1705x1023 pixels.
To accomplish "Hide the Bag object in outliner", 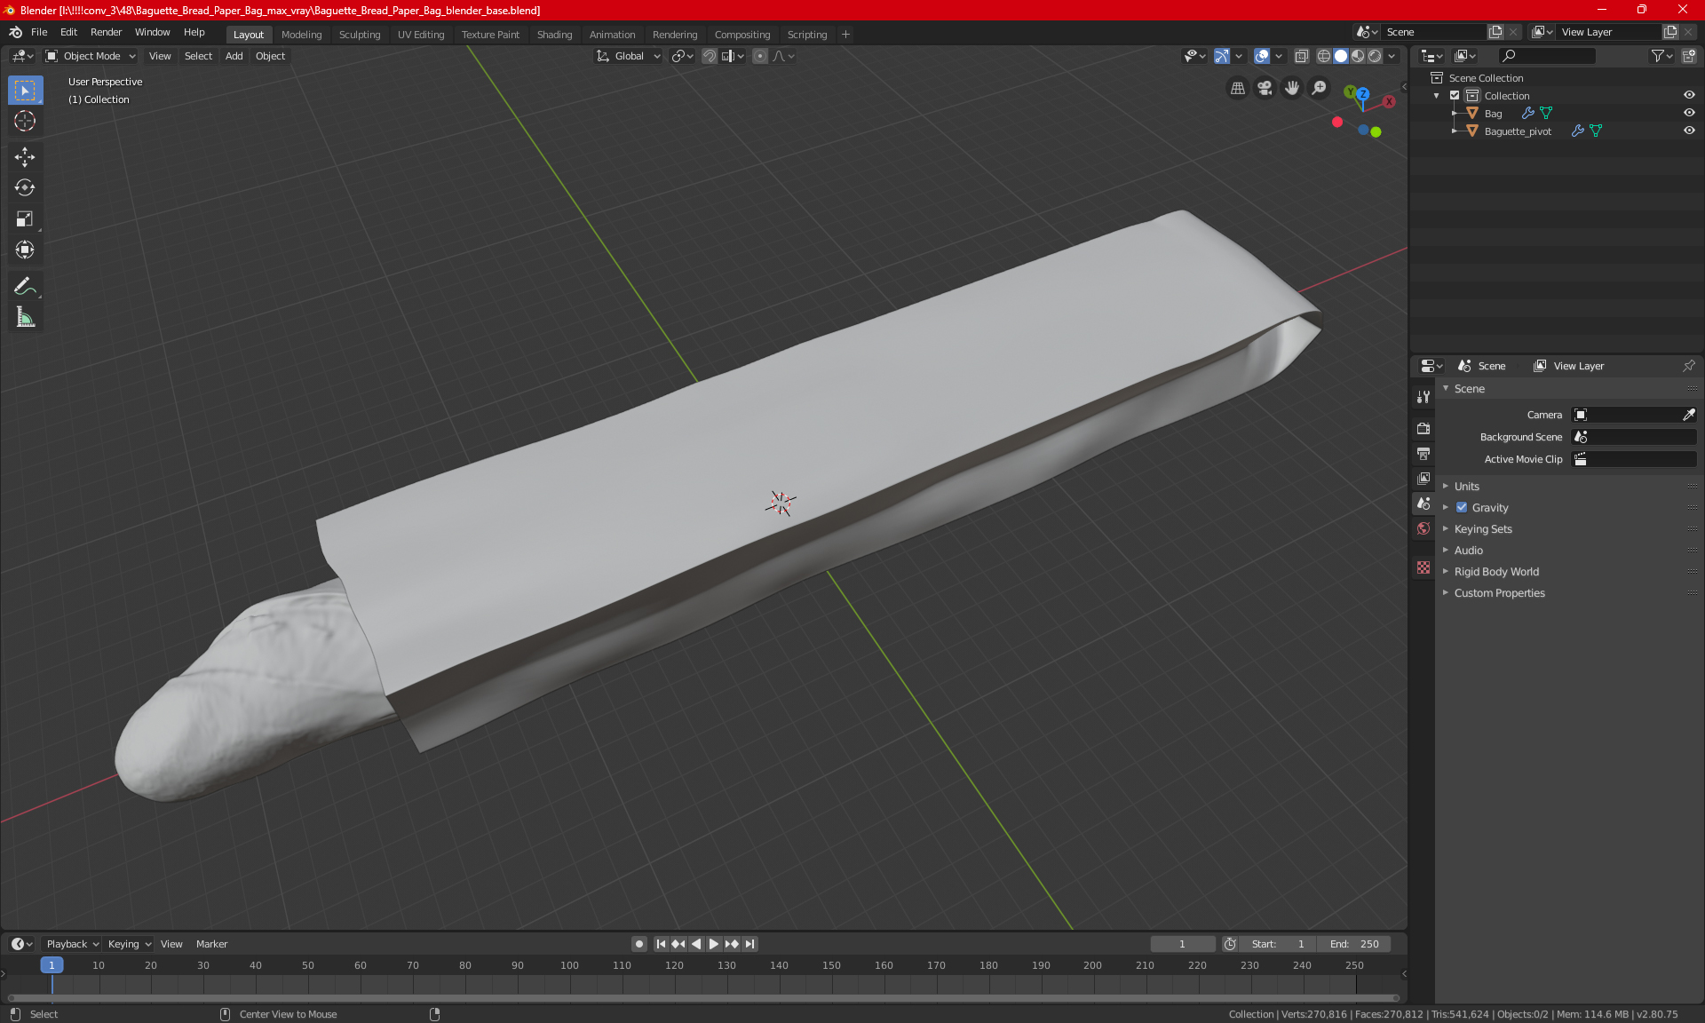I will 1689,113.
